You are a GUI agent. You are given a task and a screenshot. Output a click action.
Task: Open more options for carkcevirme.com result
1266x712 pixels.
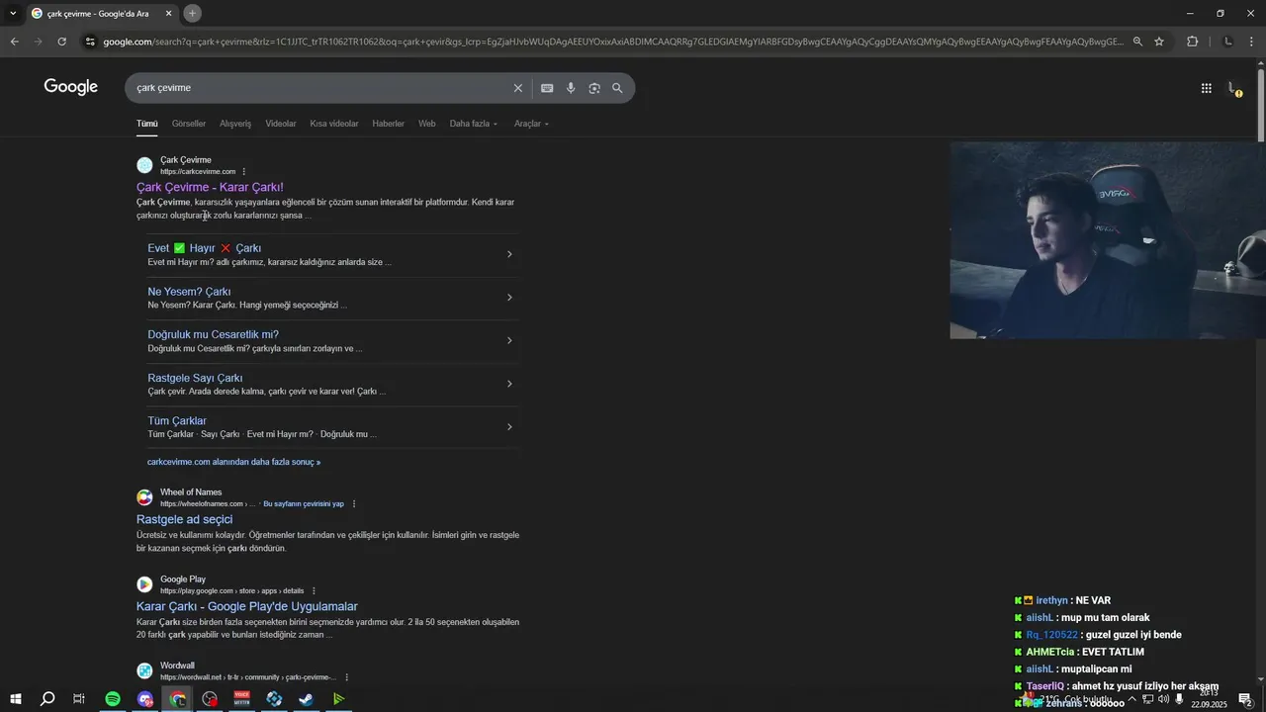tap(244, 172)
